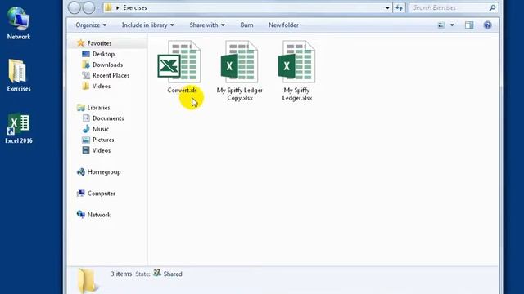Open Recent Places under Favorites
This screenshot has height=294, width=524.
click(111, 75)
